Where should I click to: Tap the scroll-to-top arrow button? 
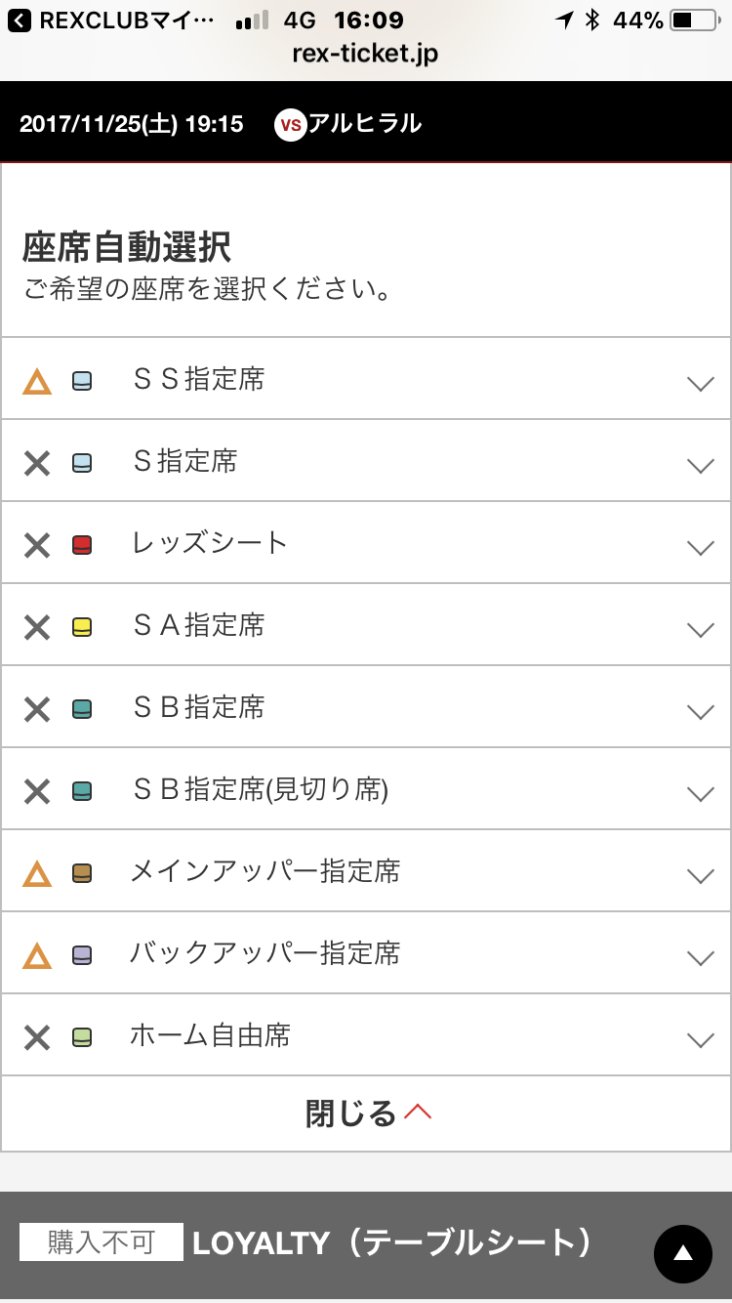[x=682, y=1253]
